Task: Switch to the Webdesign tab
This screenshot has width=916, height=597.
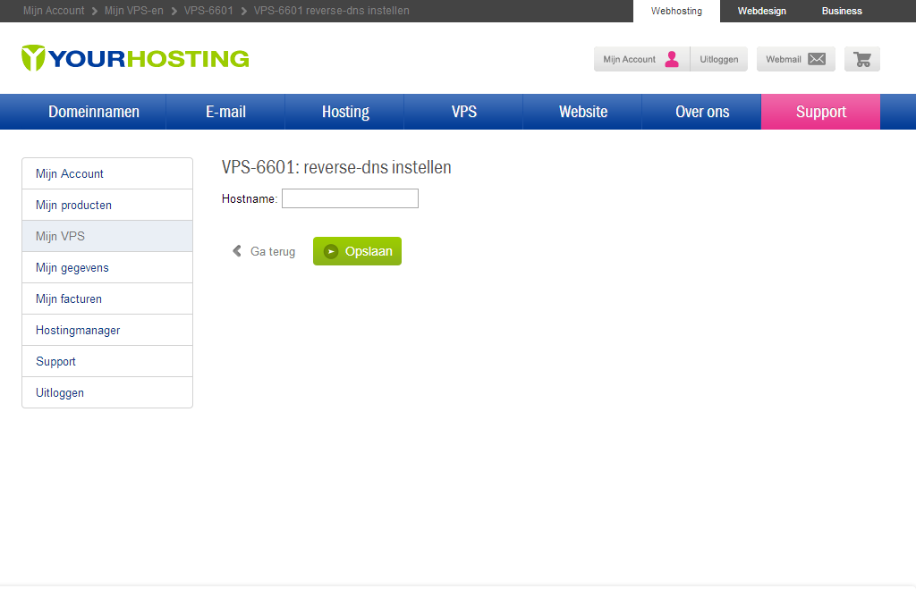Action: 761,11
